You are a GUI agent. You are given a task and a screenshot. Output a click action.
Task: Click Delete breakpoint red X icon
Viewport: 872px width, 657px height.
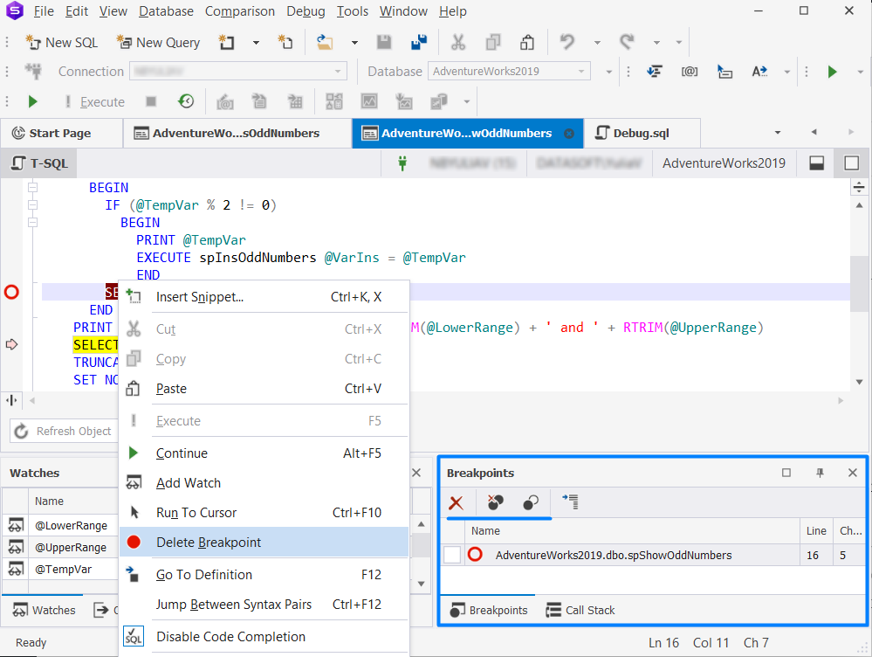tap(456, 502)
